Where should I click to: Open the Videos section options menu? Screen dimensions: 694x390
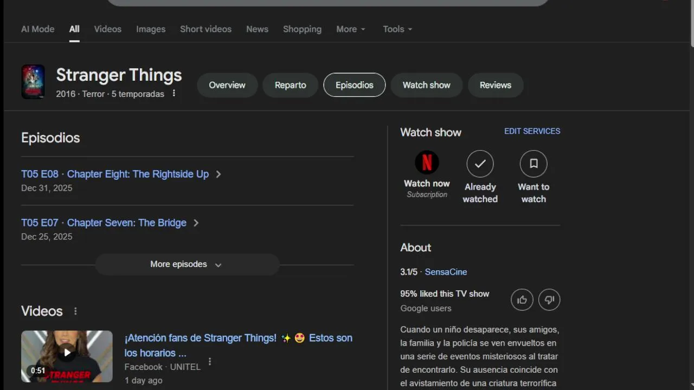click(x=75, y=311)
